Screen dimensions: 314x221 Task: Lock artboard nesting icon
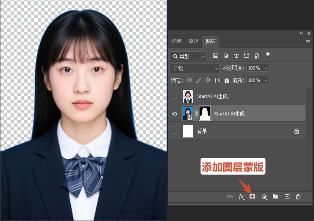pyautogui.click(x=217, y=81)
